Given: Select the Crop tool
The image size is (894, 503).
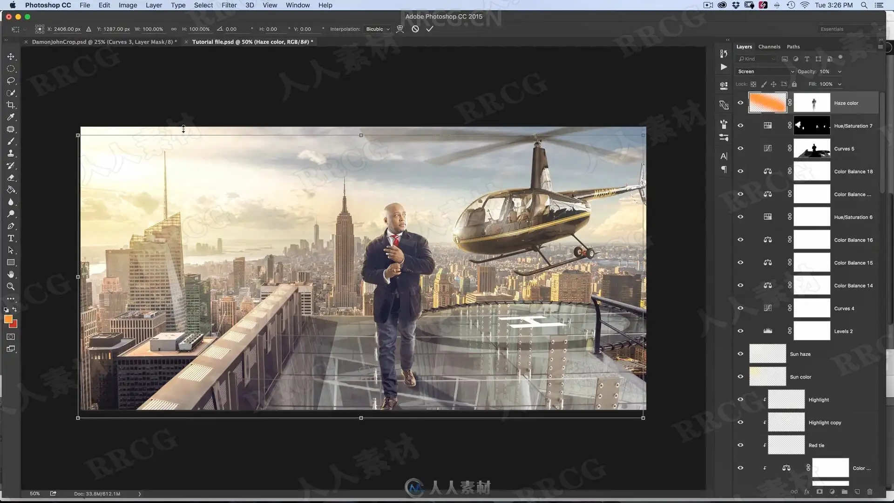Looking at the screenshot, I should coord(11,105).
